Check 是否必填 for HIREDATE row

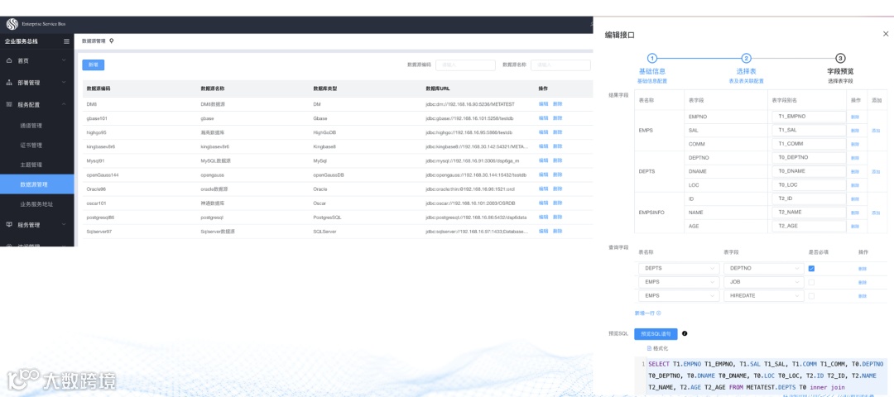pos(811,295)
